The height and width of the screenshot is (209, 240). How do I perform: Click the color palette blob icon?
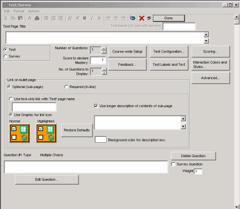[x=37, y=18]
